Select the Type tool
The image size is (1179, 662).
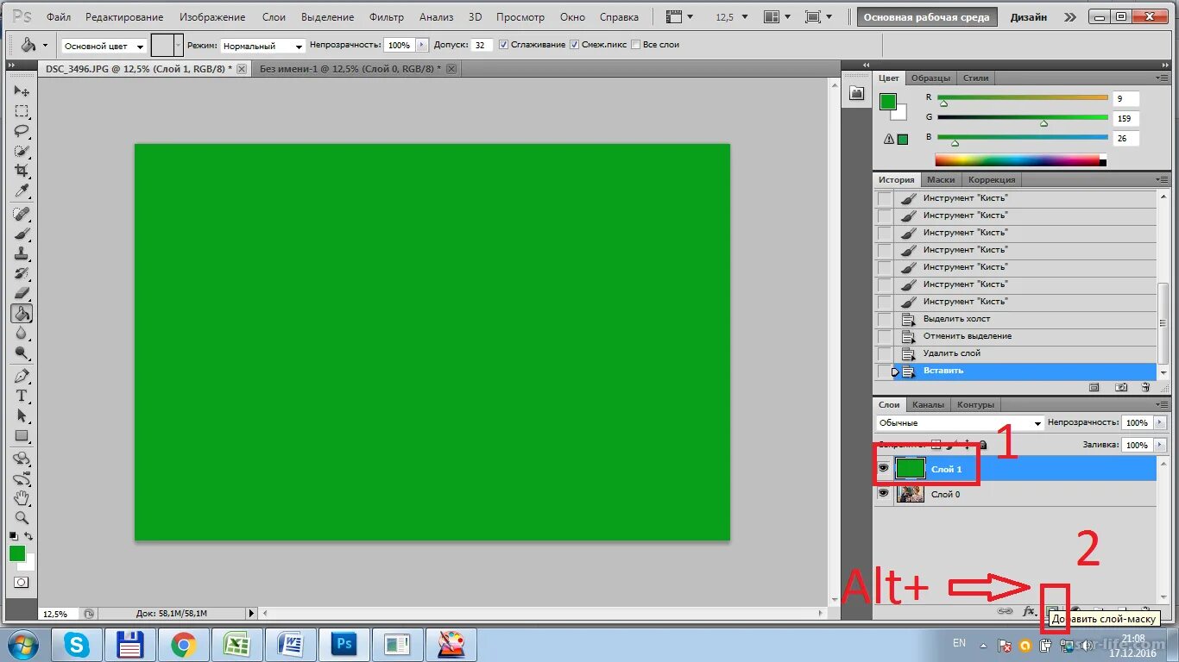pos(22,396)
